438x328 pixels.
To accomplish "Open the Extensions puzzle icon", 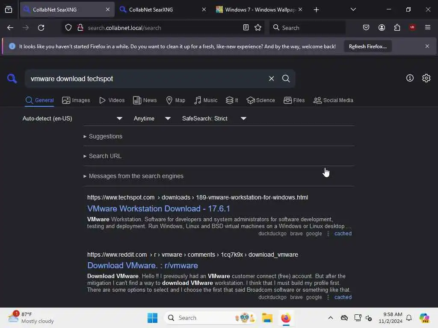I will 397,28.
